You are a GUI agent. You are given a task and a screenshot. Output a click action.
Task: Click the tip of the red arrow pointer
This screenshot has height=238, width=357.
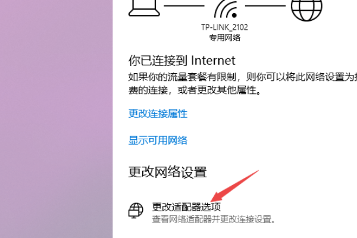click(x=212, y=201)
